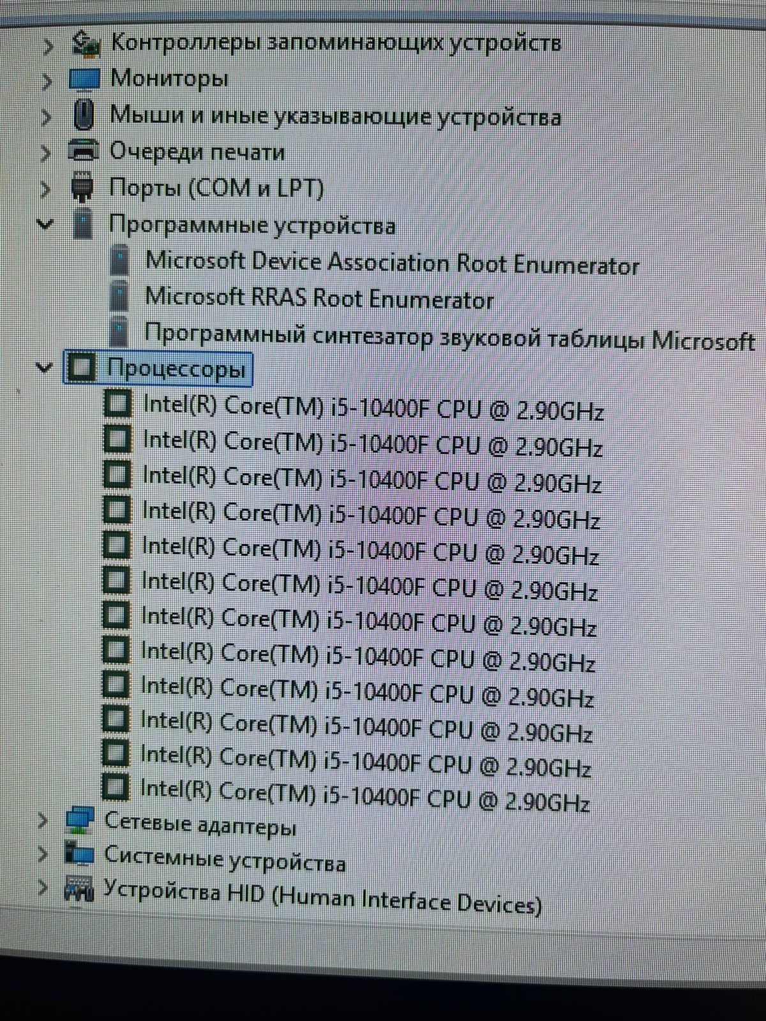Click the Мониторы monitor icon
Image resolution: width=766 pixels, height=1021 pixels.
(x=84, y=79)
